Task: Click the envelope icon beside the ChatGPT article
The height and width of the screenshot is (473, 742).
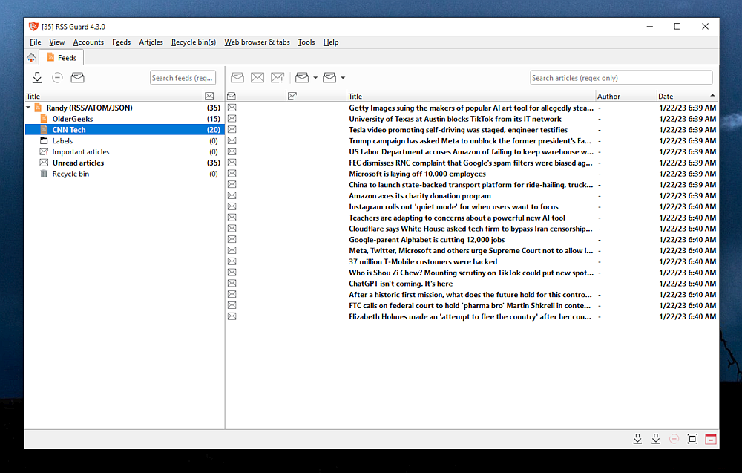Action: click(232, 284)
